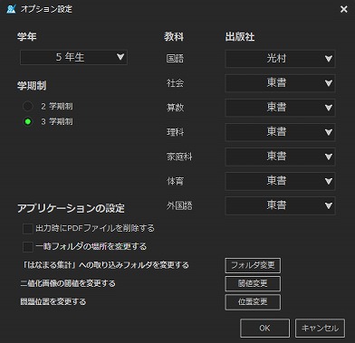The width and height of the screenshot is (355, 343).
Task: Click the 体育 subject label
Action: pyautogui.click(x=175, y=181)
